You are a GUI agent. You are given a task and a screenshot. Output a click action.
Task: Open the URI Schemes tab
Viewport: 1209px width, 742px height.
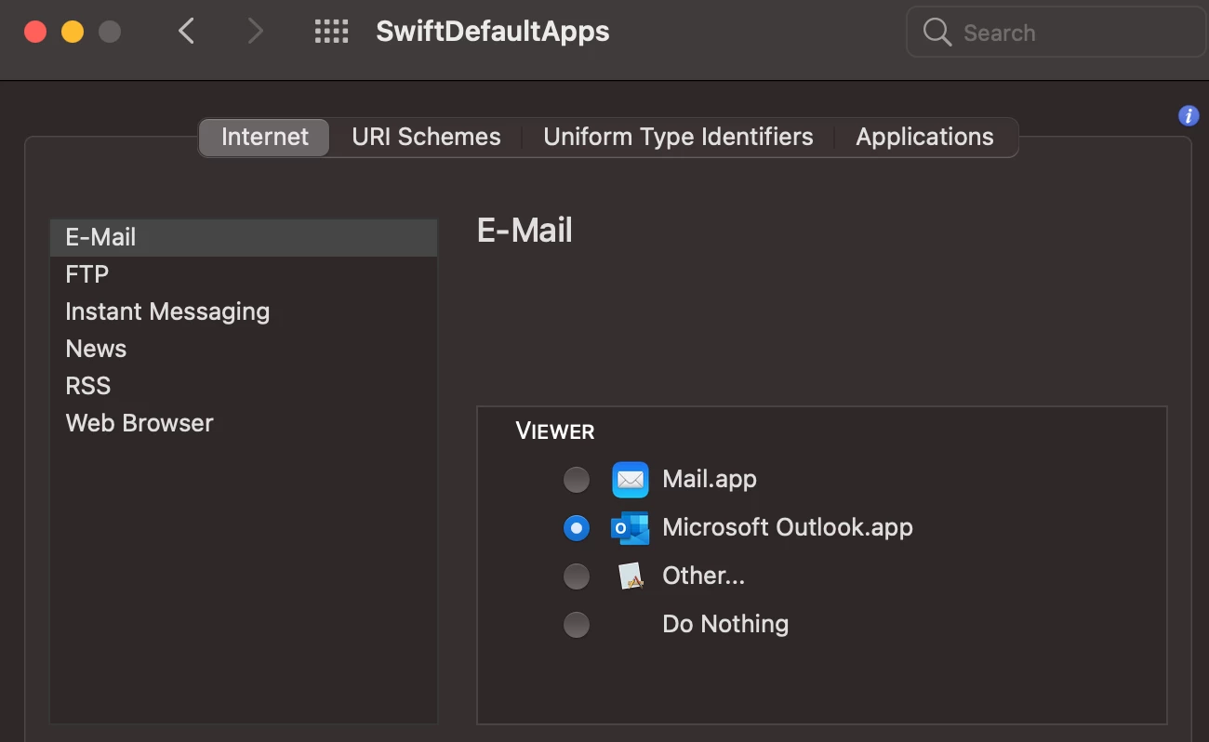click(x=426, y=137)
